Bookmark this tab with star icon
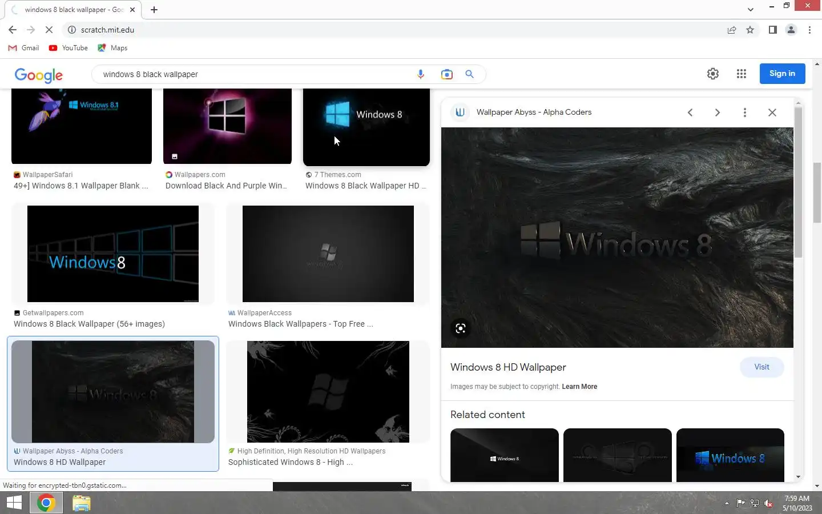 (x=750, y=30)
